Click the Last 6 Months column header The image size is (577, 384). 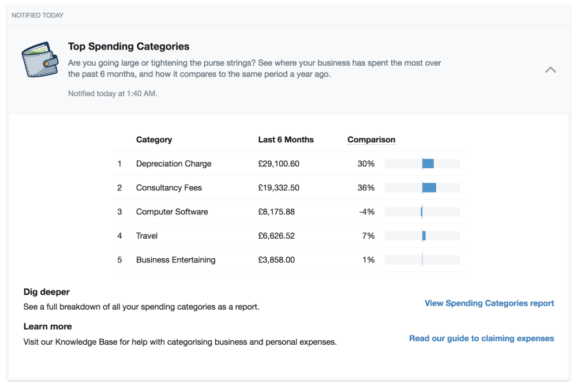[286, 140]
